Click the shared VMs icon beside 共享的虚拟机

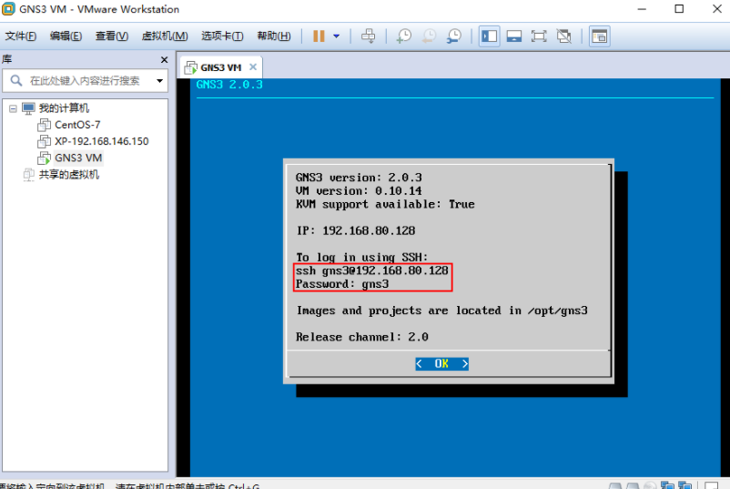pyautogui.click(x=28, y=175)
